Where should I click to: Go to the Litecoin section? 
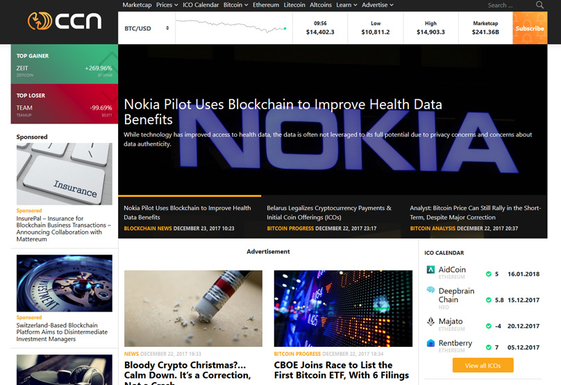(294, 5)
